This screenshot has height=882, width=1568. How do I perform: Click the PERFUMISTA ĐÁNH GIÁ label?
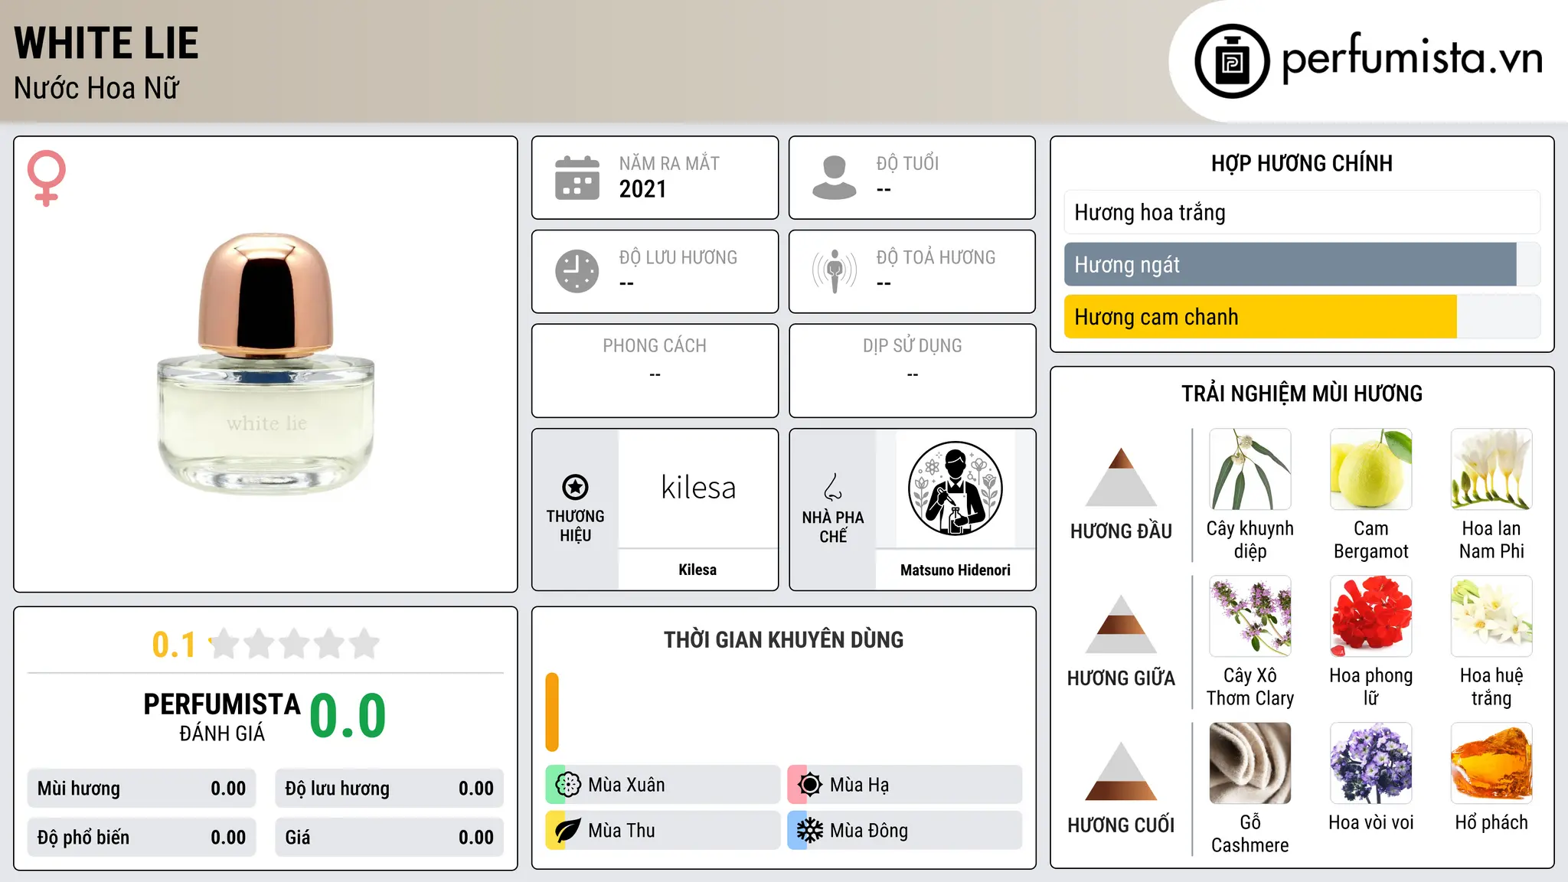222,717
